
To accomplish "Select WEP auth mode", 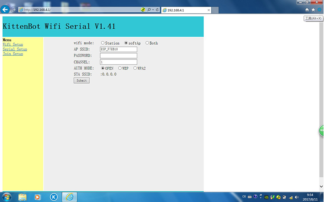I will (x=120, y=68).
